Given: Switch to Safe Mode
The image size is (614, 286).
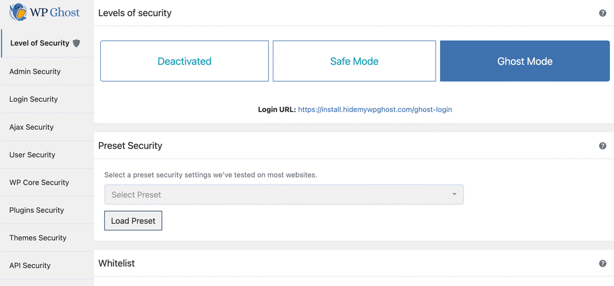Looking at the screenshot, I should click(x=354, y=61).
